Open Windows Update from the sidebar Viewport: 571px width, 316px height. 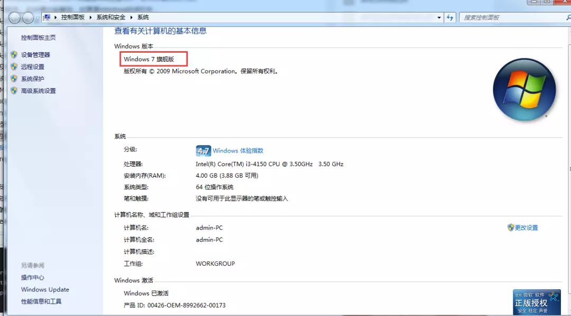[45, 290]
